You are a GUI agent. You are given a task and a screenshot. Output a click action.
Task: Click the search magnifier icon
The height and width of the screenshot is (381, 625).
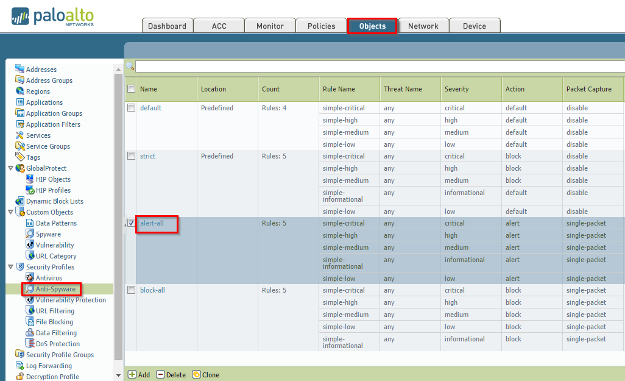tap(130, 66)
